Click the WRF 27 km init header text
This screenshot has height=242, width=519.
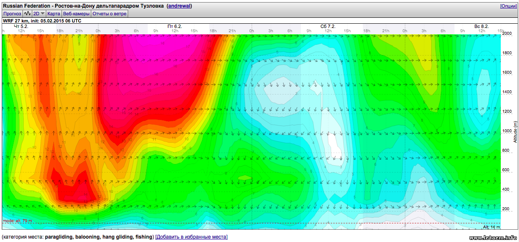pos(42,20)
